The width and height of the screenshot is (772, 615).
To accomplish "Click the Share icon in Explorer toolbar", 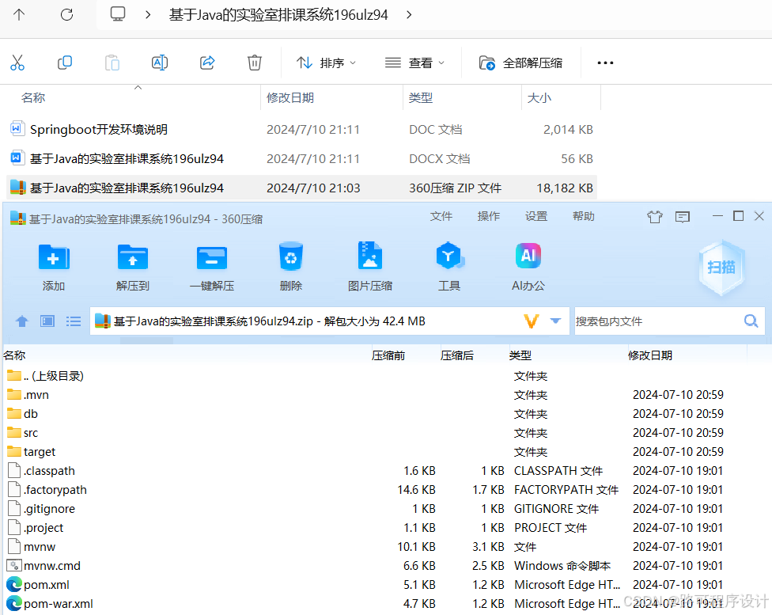I will pos(207,63).
